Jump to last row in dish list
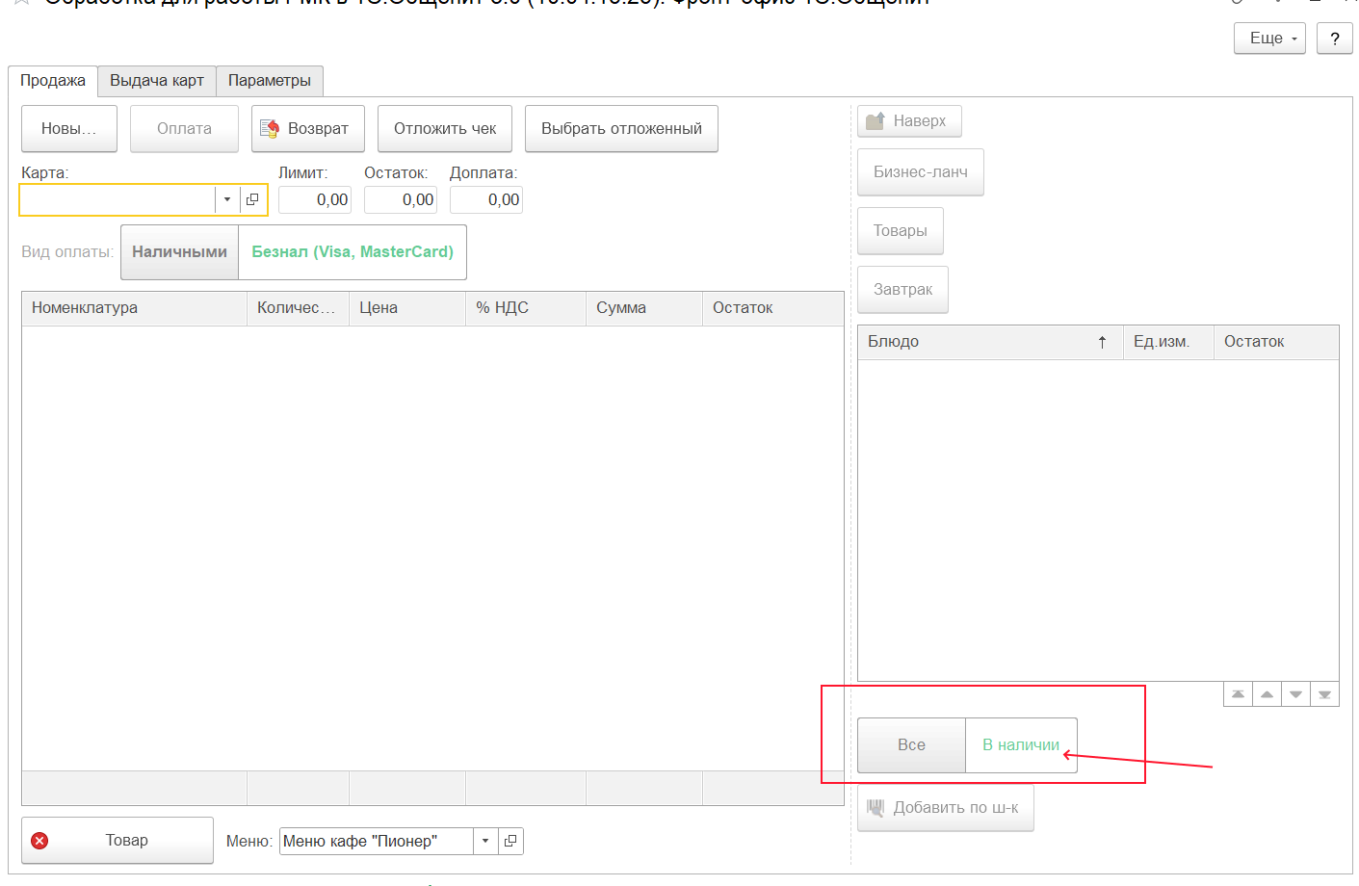1359x886 pixels. [x=1324, y=694]
